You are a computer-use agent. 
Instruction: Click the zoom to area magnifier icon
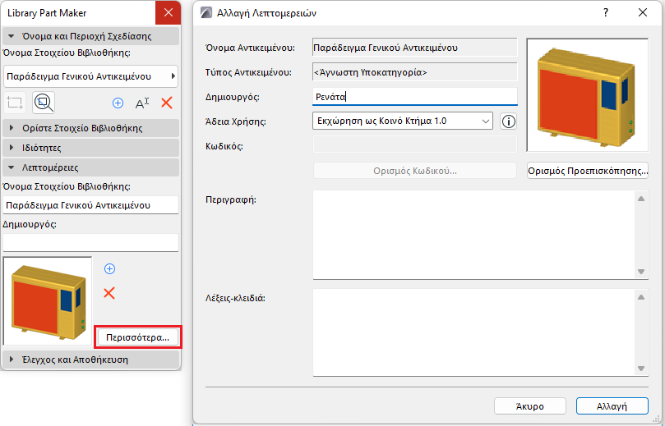point(44,103)
